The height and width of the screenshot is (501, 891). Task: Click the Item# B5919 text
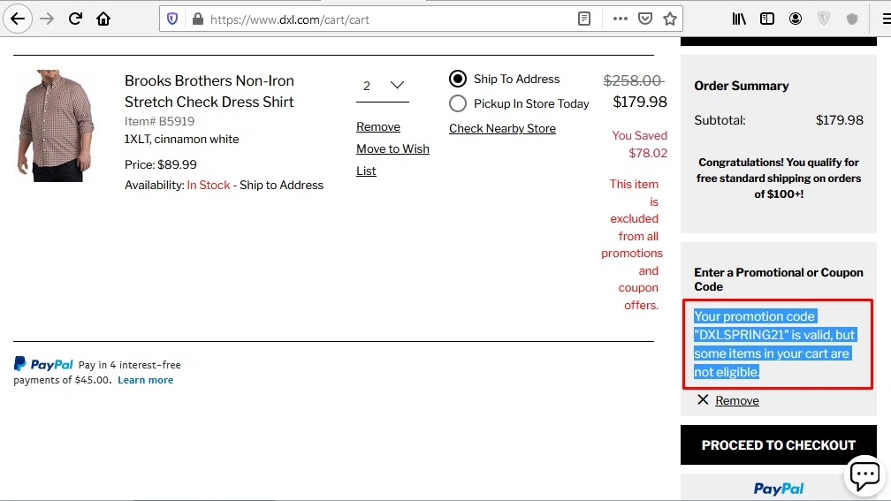click(160, 121)
